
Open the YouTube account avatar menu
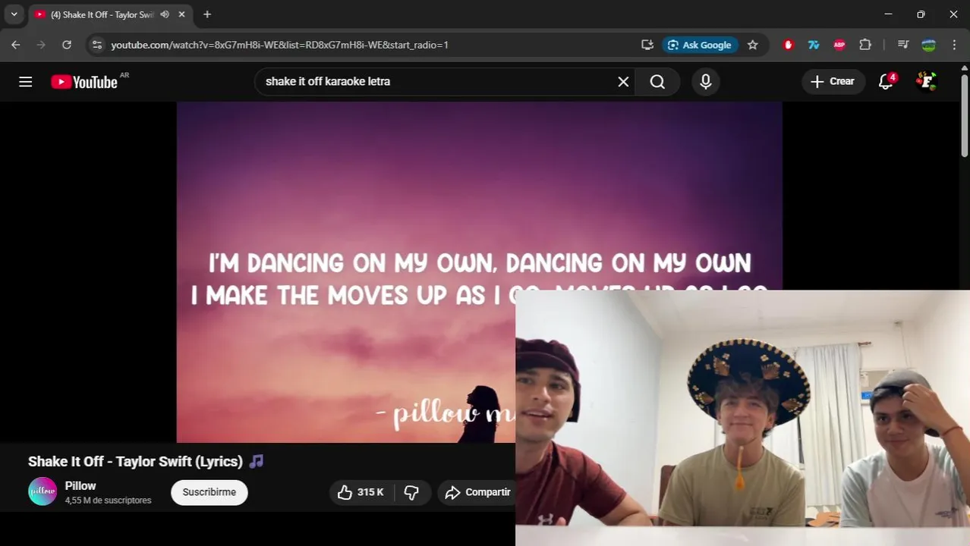click(x=926, y=81)
